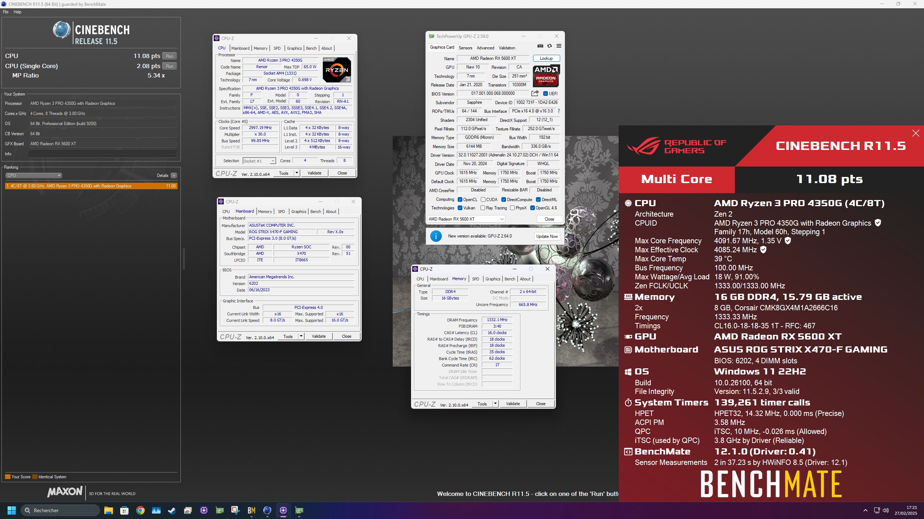Toggle the OpenGL 4.6 checkbox
The image size is (924, 519).
[532, 208]
